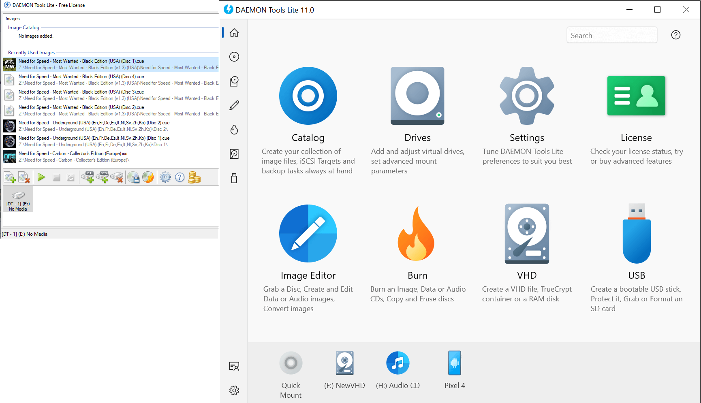Screen dimensions: 701x403
Task: Click the Recently Used Images heading
Action: coord(31,53)
